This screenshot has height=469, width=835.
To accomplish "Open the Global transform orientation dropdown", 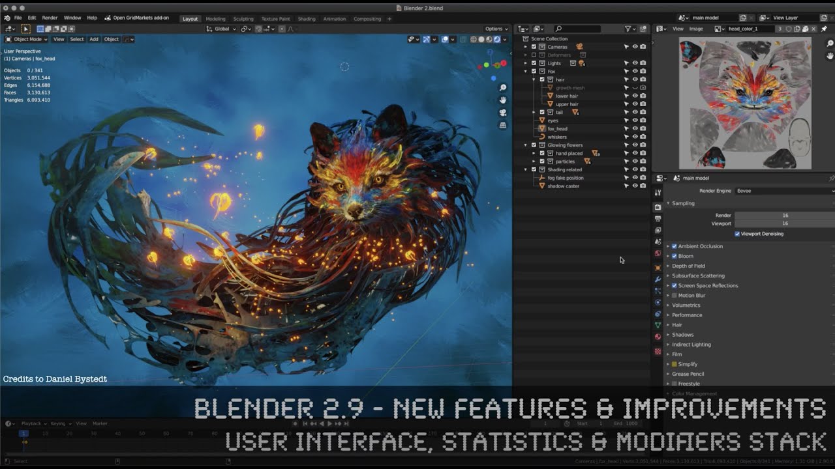I will coord(220,29).
